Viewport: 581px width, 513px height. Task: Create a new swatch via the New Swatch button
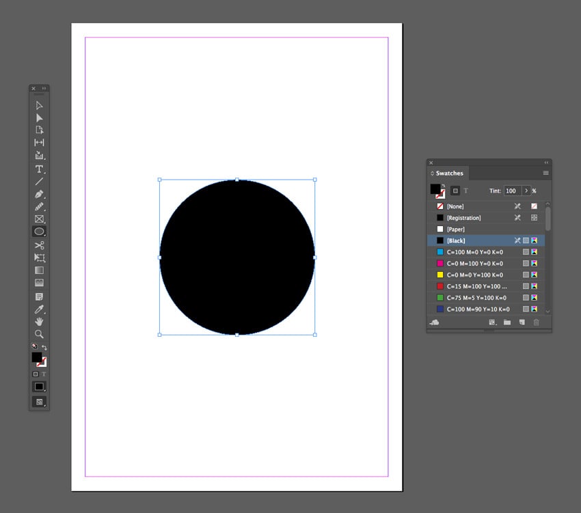pyautogui.click(x=522, y=321)
